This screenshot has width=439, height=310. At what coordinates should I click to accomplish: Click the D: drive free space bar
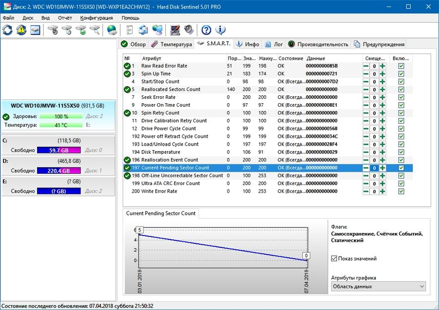point(59,171)
